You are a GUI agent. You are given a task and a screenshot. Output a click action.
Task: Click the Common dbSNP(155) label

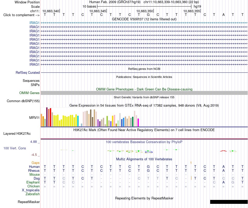pos(23,101)
